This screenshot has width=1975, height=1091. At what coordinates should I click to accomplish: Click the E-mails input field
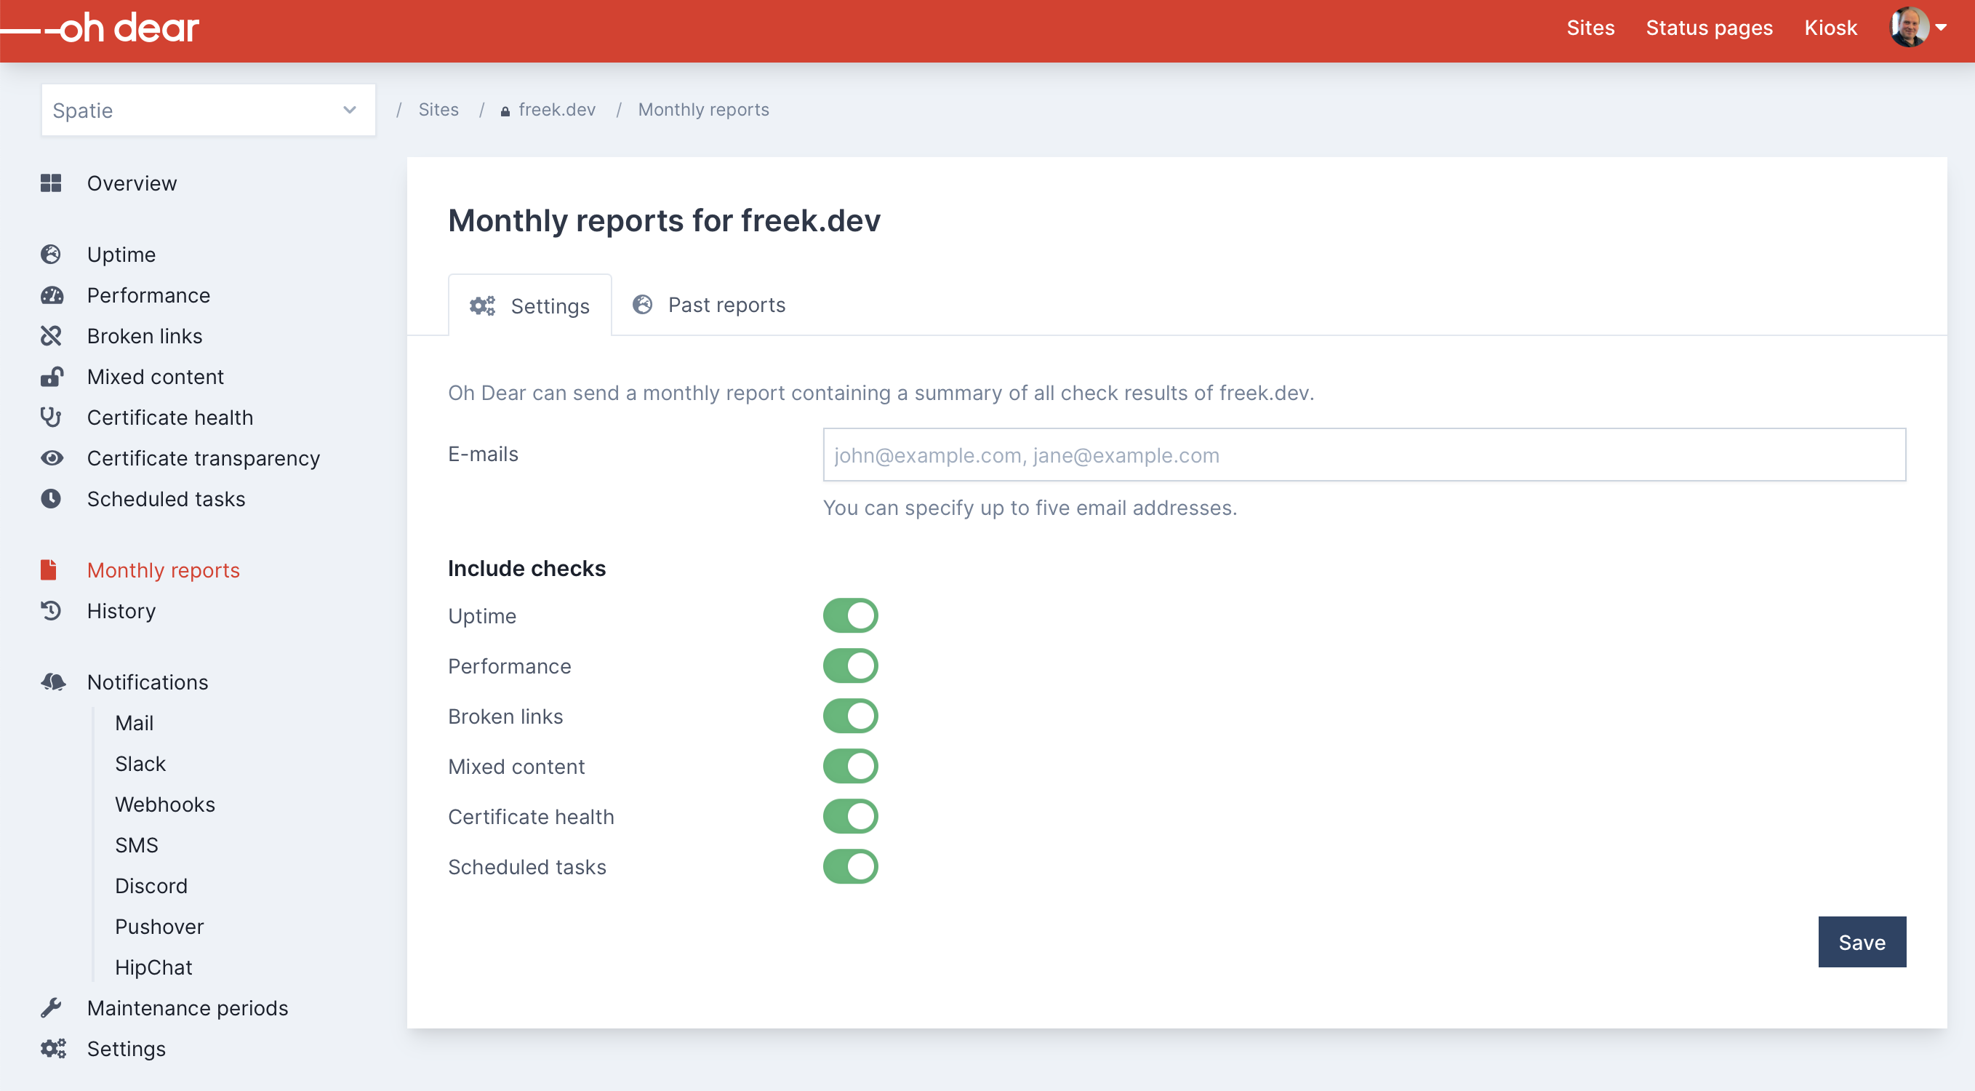pos(1364,455)
